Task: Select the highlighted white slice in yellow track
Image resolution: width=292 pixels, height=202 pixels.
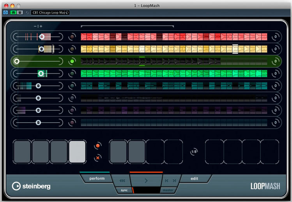Action: (235, 49)
